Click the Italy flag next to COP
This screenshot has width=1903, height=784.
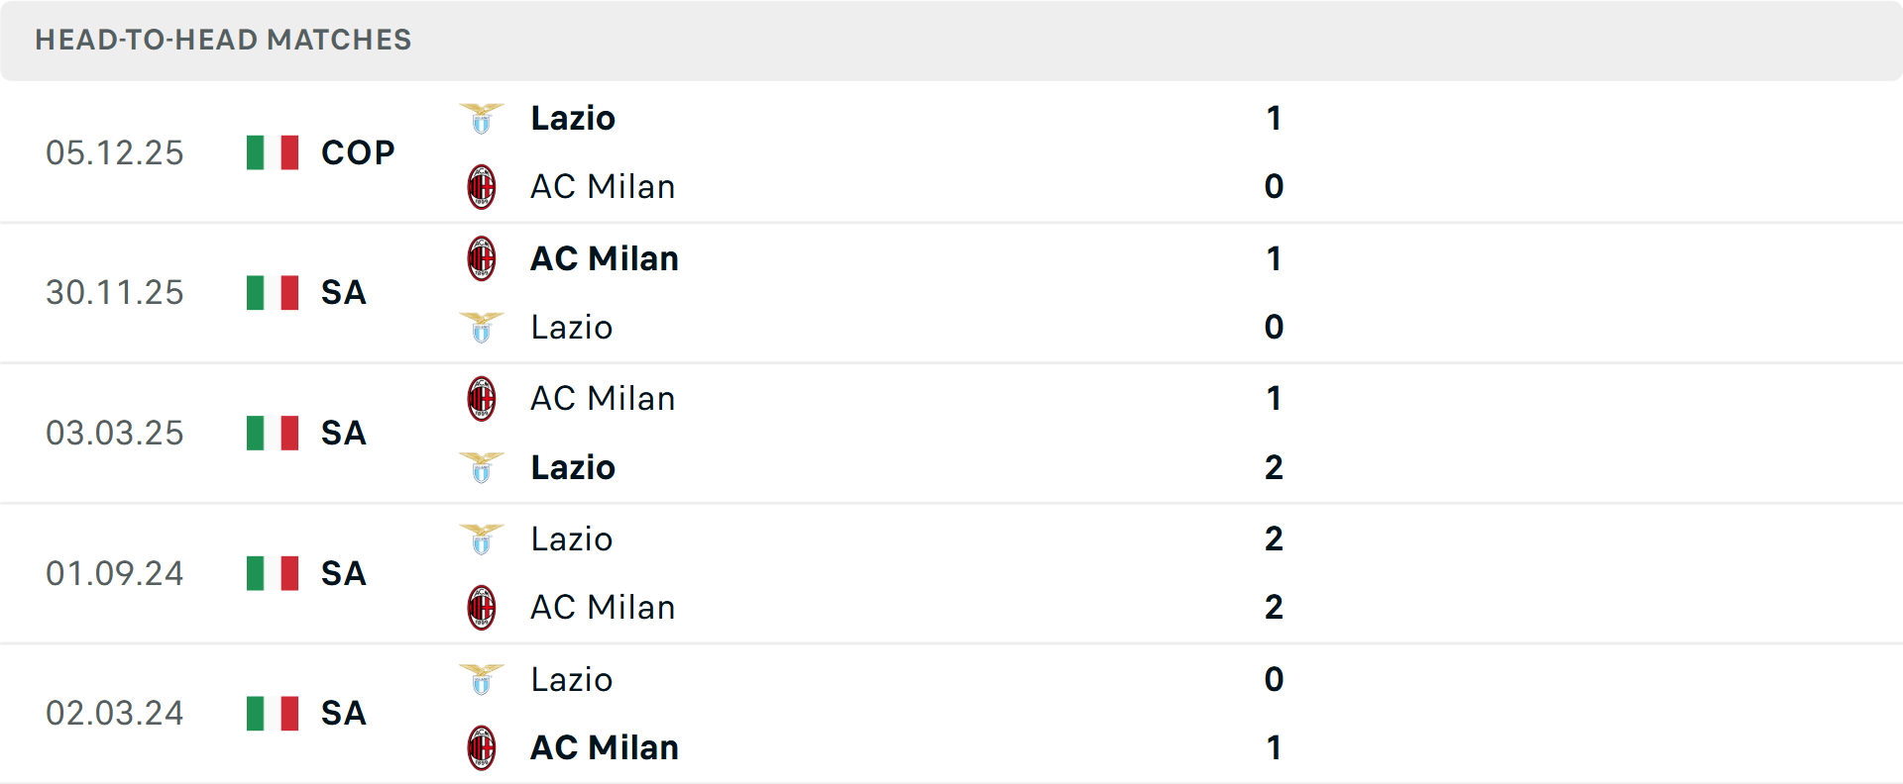[272, 152]
